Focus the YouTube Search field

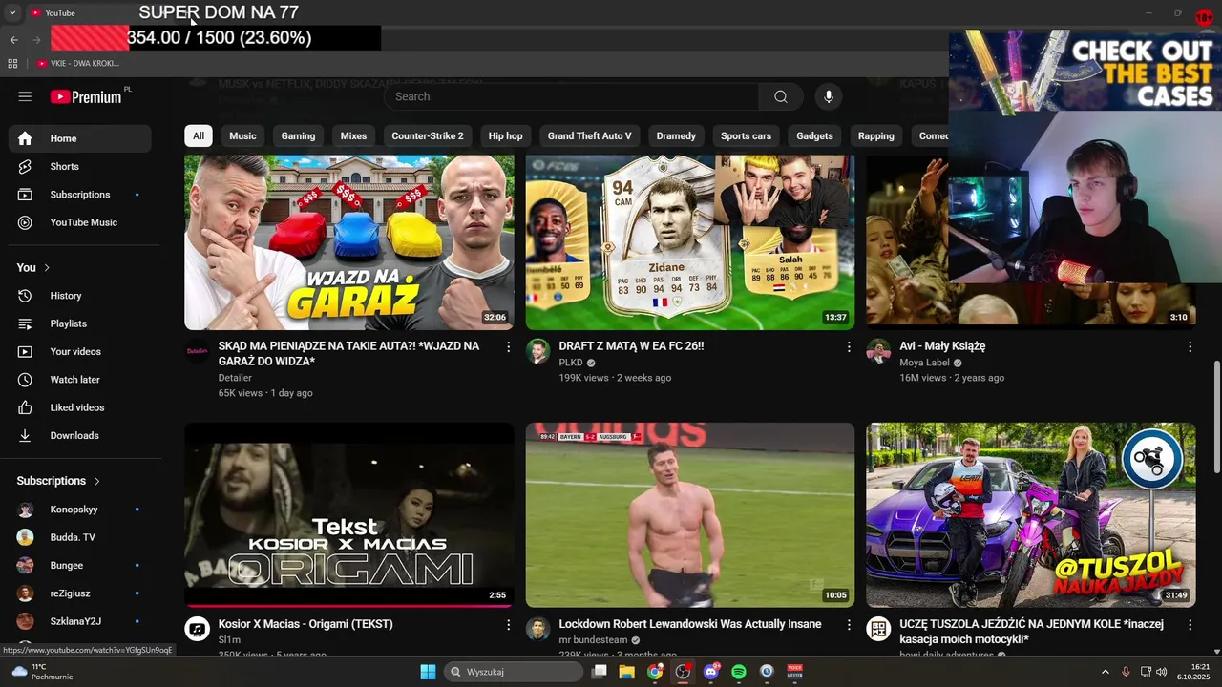pyautogui.click(x=572, y=96)
